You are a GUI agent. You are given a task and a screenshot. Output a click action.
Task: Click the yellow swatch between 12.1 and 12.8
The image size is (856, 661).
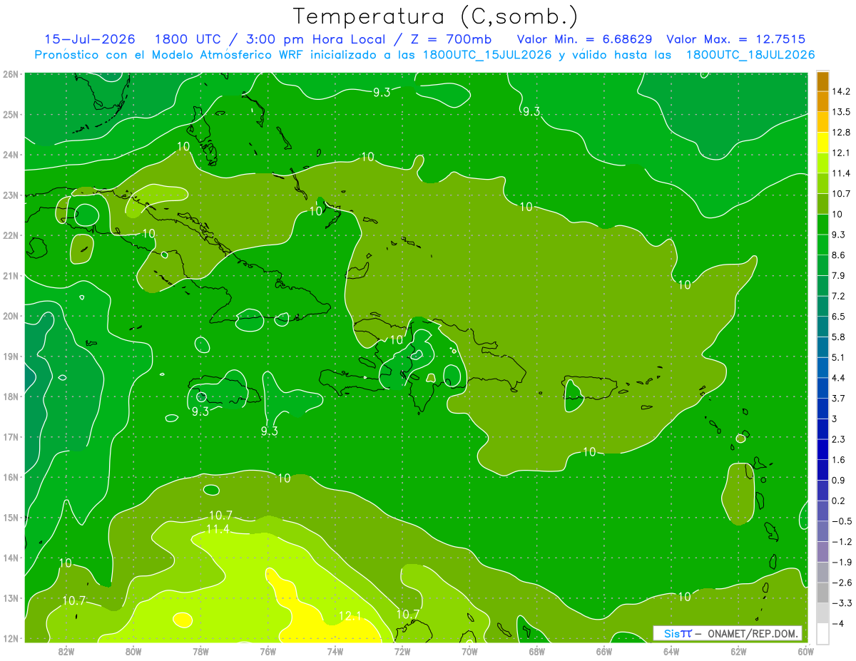click(x=822, y=142)
